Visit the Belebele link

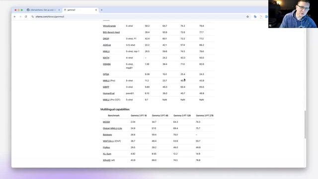pyautogui.click(x=107, y=135)
